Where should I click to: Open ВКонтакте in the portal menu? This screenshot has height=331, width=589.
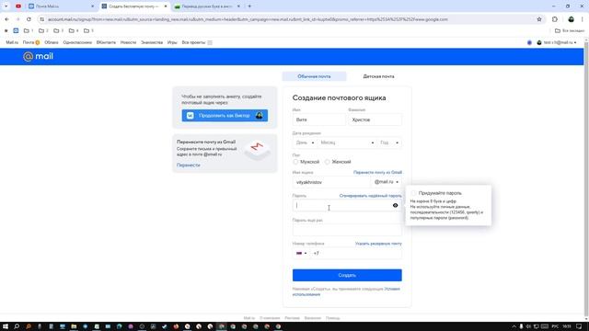106,42
